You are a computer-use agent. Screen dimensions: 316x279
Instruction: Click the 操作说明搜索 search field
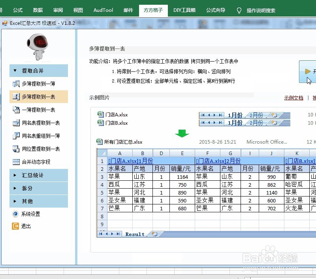(261, 11)
